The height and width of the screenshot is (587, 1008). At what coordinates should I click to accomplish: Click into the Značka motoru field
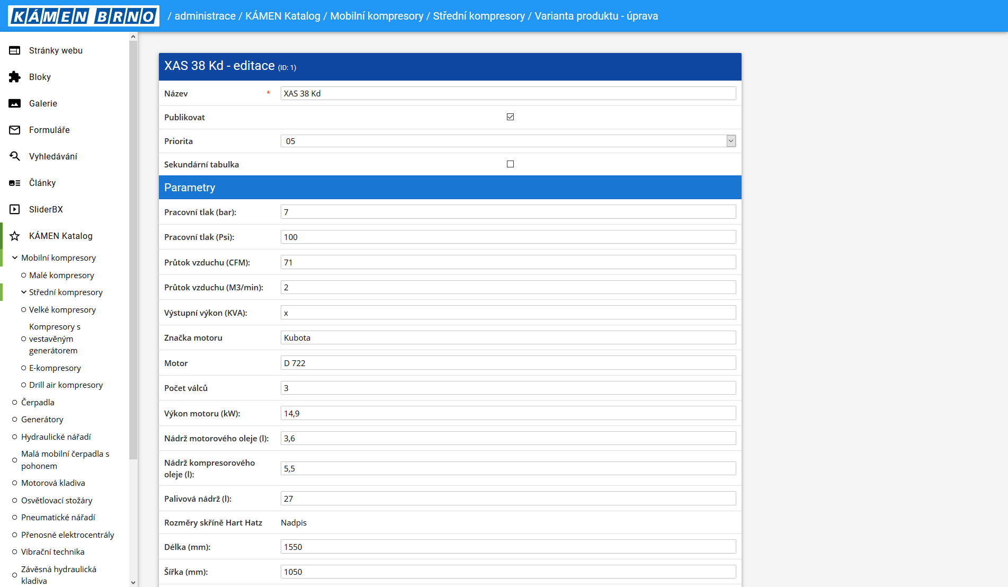[507, 338]
